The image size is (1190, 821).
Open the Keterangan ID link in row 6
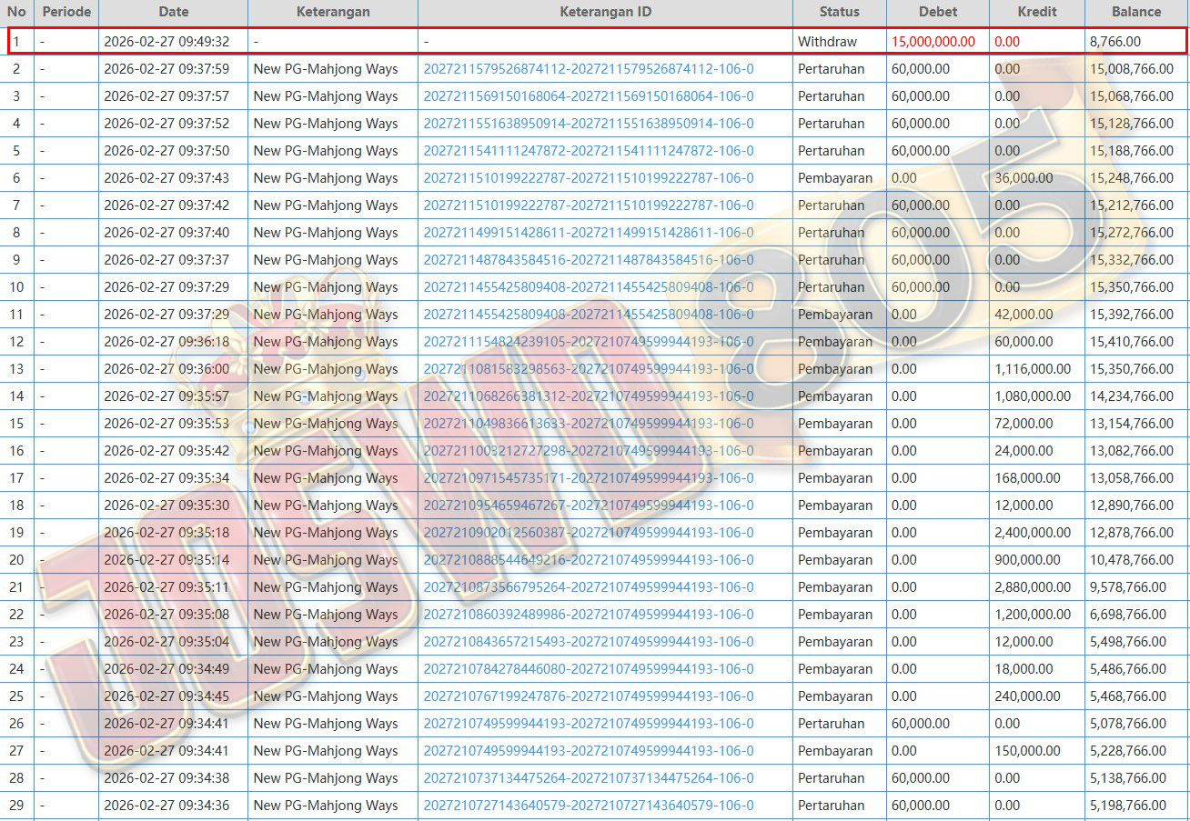point(588,178)
